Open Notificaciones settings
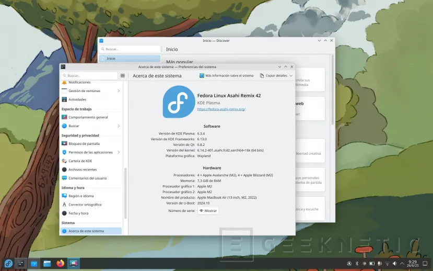The width and height of the screenshot is (433, 271). (91, 83)
